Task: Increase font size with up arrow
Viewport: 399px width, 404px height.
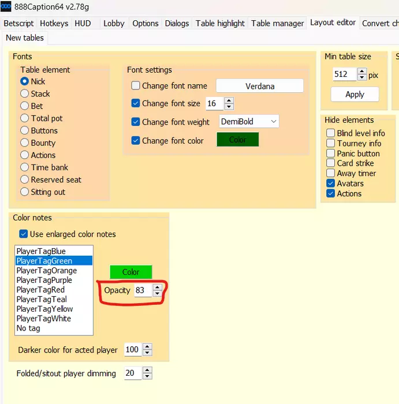Action: click(229, 100)
